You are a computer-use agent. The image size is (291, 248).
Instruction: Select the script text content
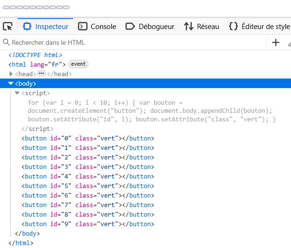pyautogui.click(x=152, y=111)
